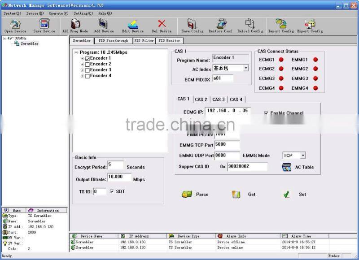Click the Device Name column header icon
Screen dimensions: 359x260
[x=74, y=236]
